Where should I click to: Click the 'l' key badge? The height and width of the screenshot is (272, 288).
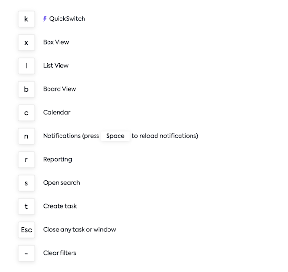(x=26, y=66)
